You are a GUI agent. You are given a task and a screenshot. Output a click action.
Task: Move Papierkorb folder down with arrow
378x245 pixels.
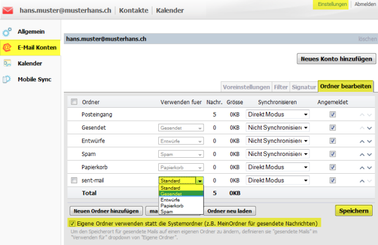pos(369,168)
